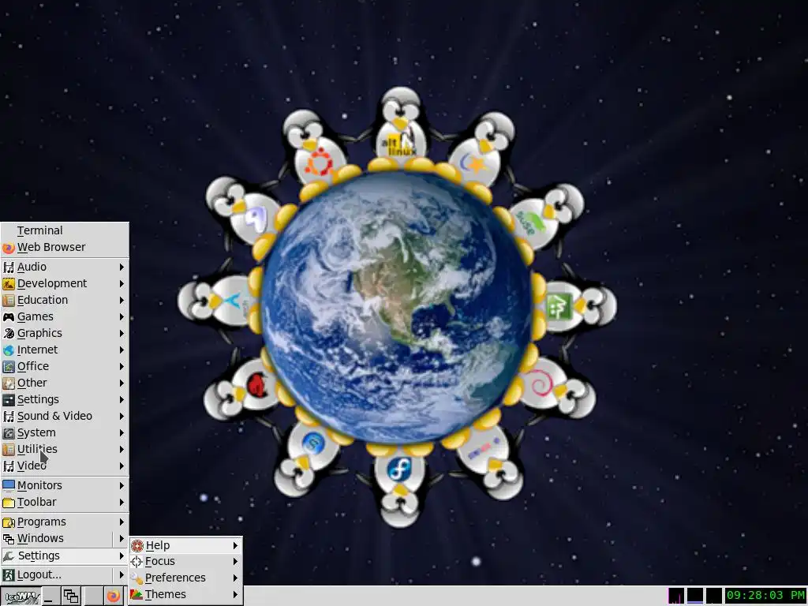Click the colorful Themes icon
This screenshot has height=606, width=808.
(x=137, y=595)
